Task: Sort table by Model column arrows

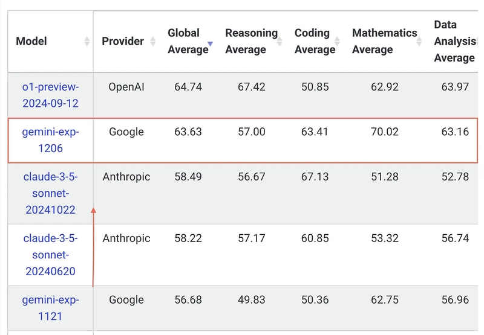Action: click(x=87, y=41)
